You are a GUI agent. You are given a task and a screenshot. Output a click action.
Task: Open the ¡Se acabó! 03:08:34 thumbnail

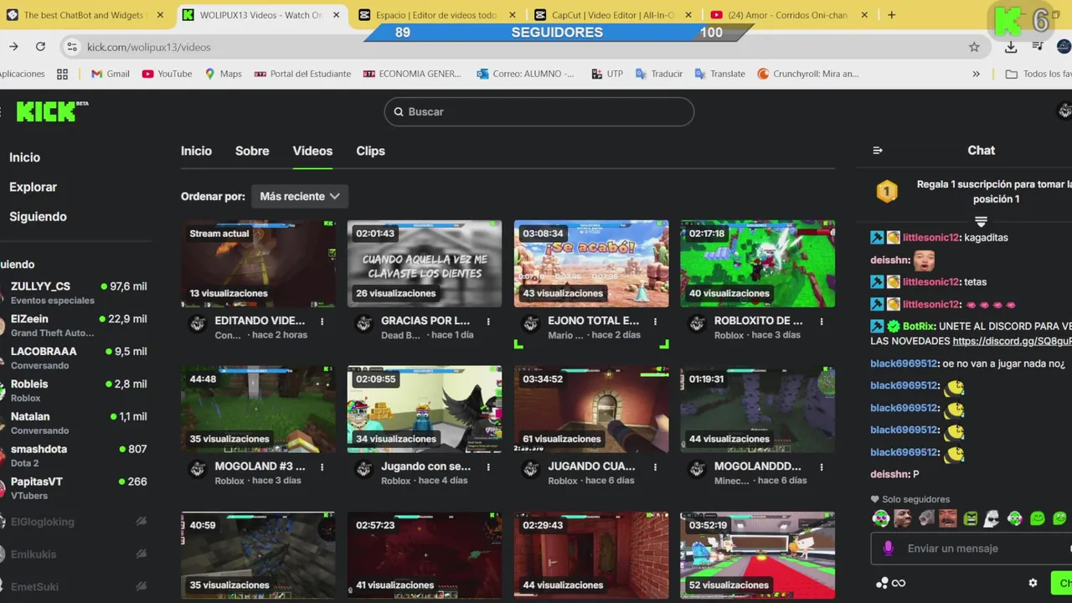(591, 264)
